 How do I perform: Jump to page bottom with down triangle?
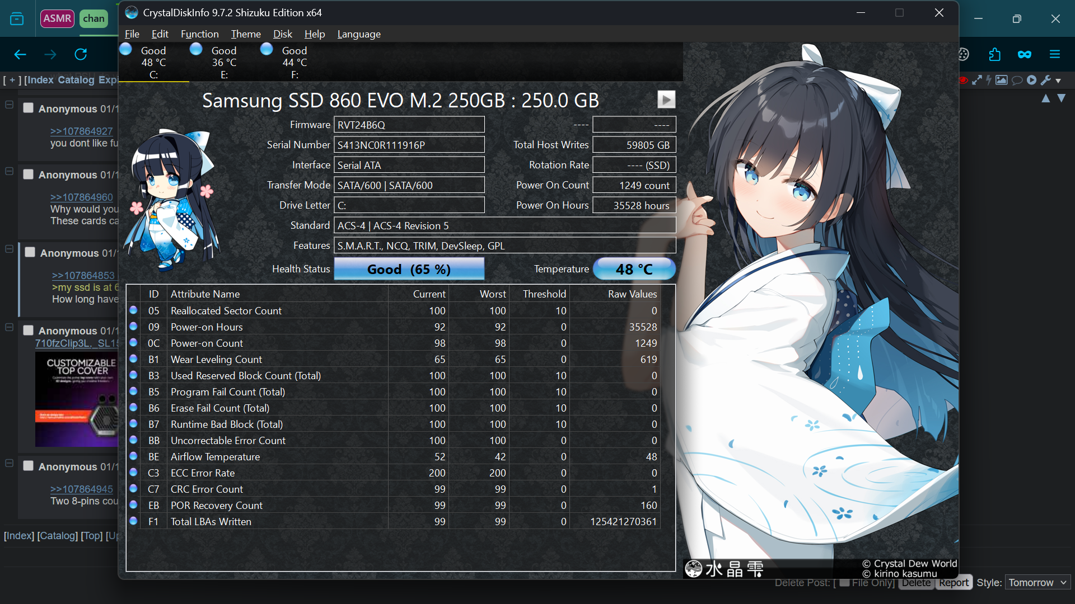click(x=1061, y=98)
